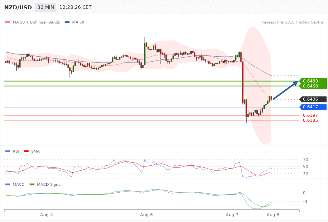
Task: Click the 0.6417 pivot level label
Action: 313,107
